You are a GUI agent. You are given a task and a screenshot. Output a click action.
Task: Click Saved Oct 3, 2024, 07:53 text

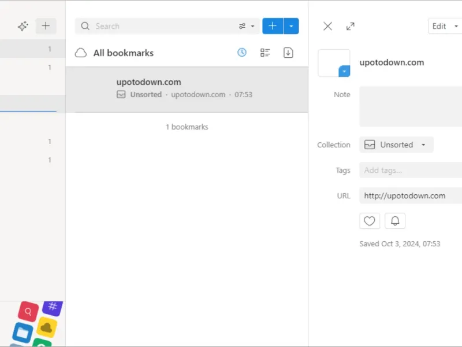click(x=400, y=243)
